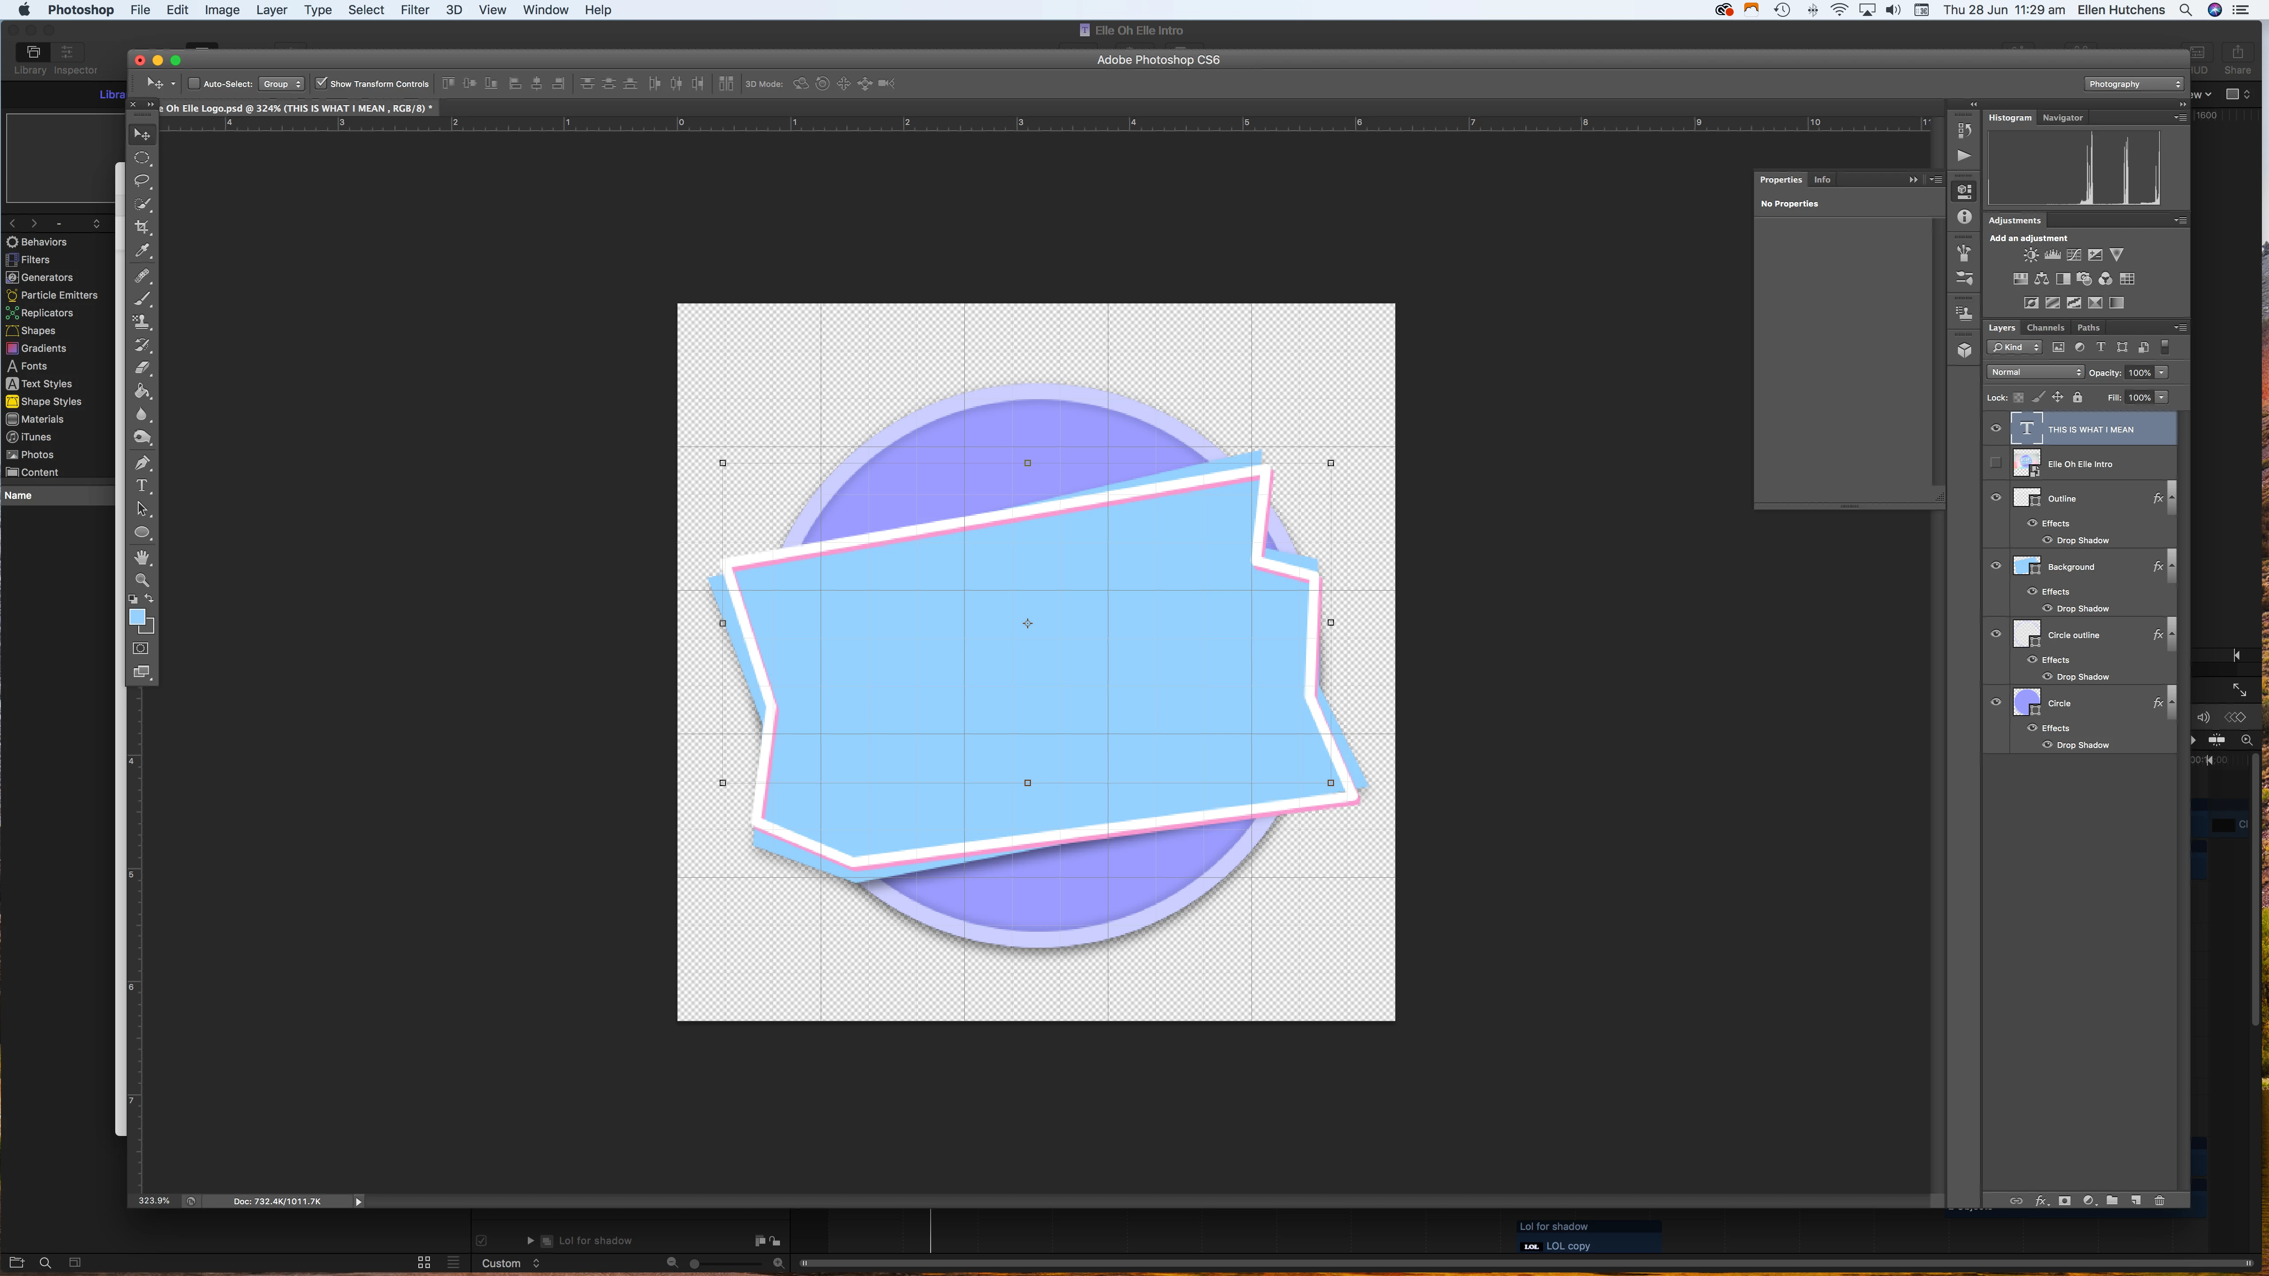Uncheck Show Transform Controls
The width and height of the screenshot is (2269, 1276).
pyautogui.click(x=321, y=84)
